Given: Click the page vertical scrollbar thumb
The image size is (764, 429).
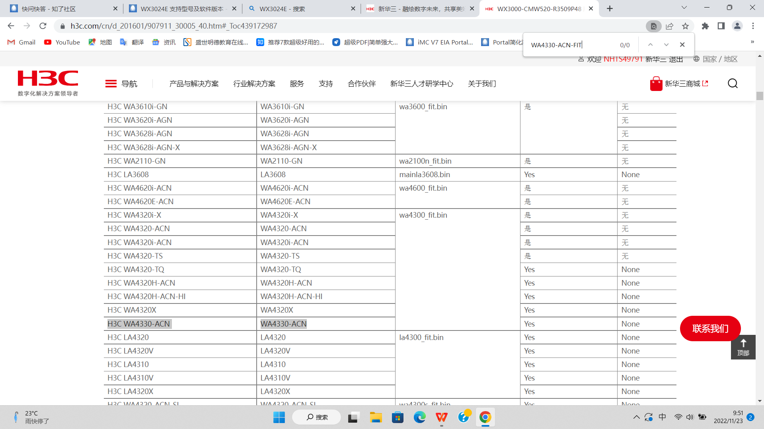Looking at the screenshot, I should 760,96.
